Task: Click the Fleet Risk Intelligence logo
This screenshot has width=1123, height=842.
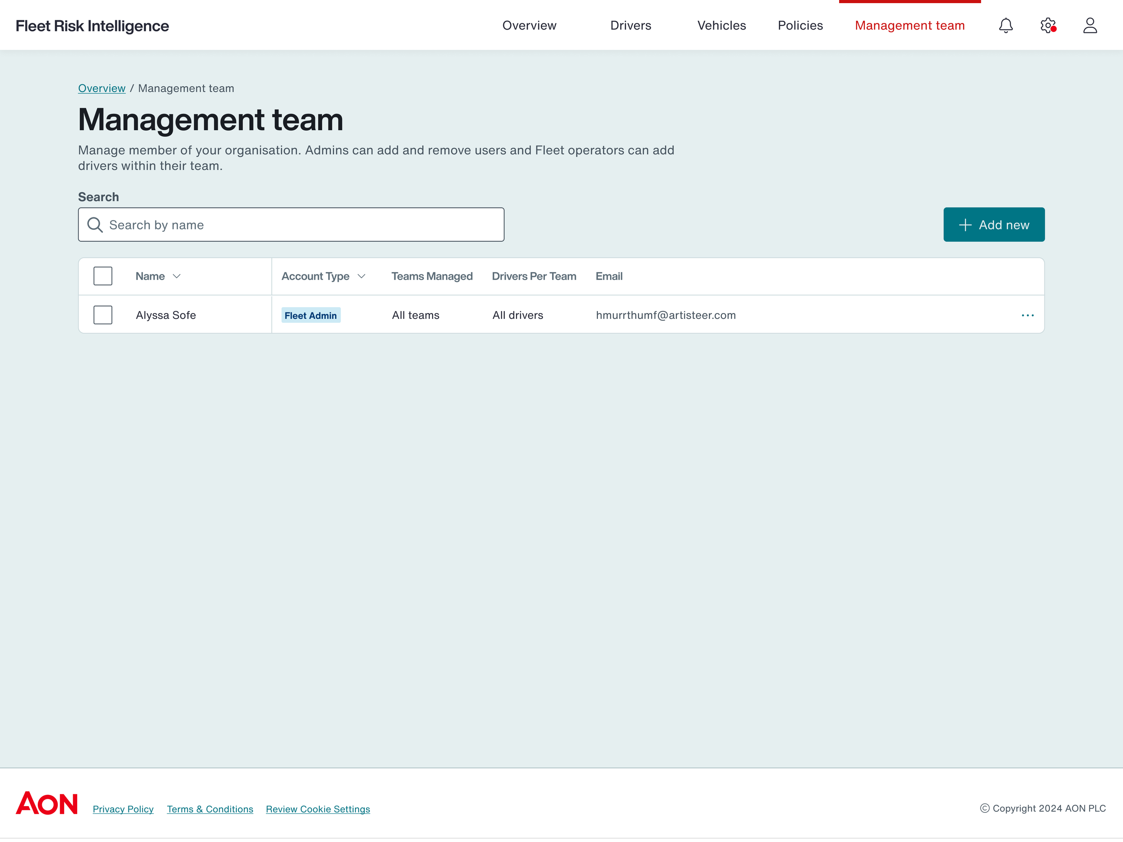Action: point(93,26)
